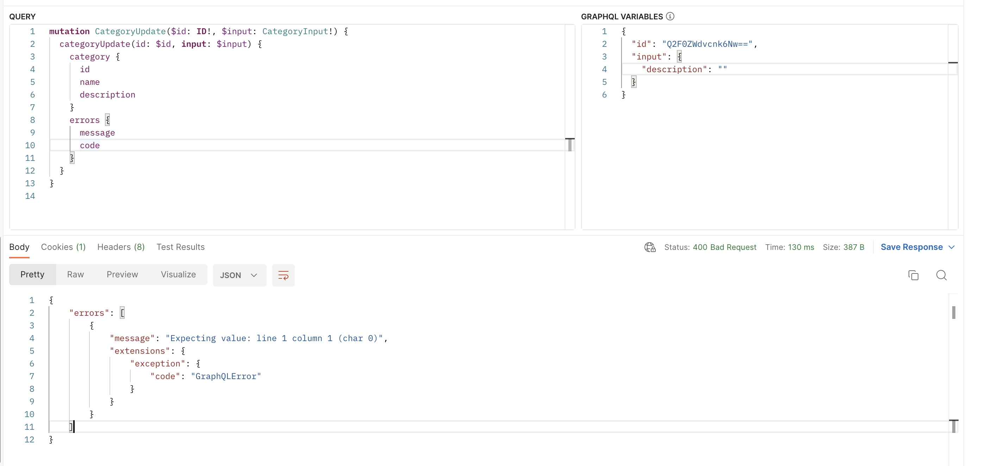
Task: Open search in response with magnifier icon
Action: point(941,275)
